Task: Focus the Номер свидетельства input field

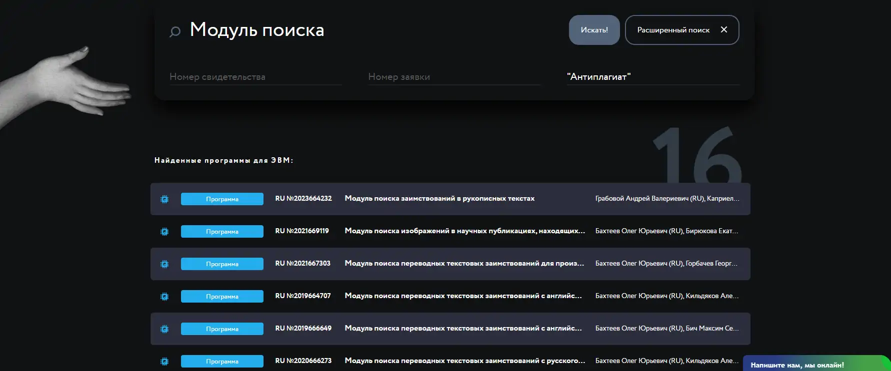Action: click(x=255, y=77)
